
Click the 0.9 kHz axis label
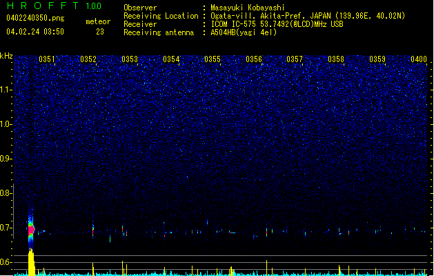[x=6, y=159]
